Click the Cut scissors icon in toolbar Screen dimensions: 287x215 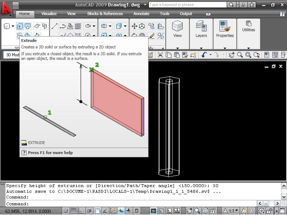(160, 55)
